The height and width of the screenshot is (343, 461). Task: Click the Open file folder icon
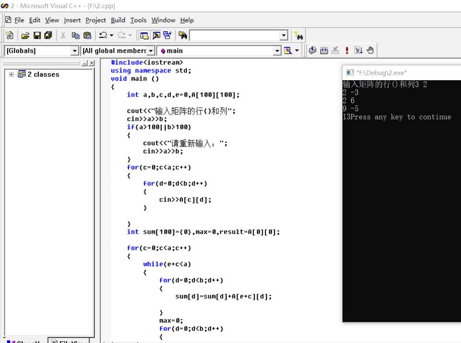25,35
